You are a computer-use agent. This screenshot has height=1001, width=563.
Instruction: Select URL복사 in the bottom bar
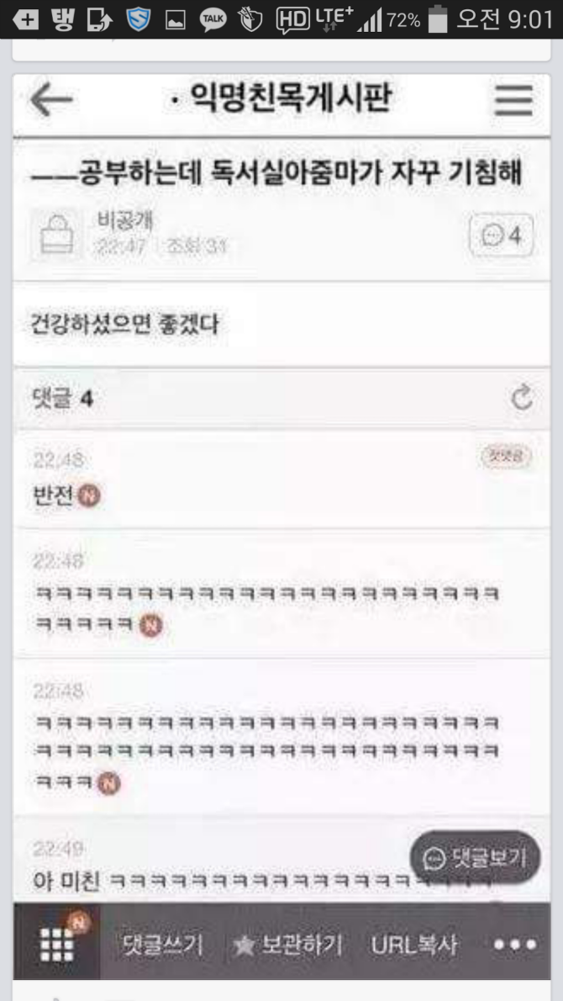(x=413, y=945)
